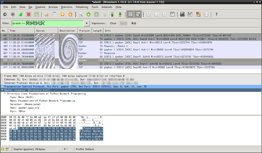
Task: Collapse the Gopher response node
Action: coord(2,90)
